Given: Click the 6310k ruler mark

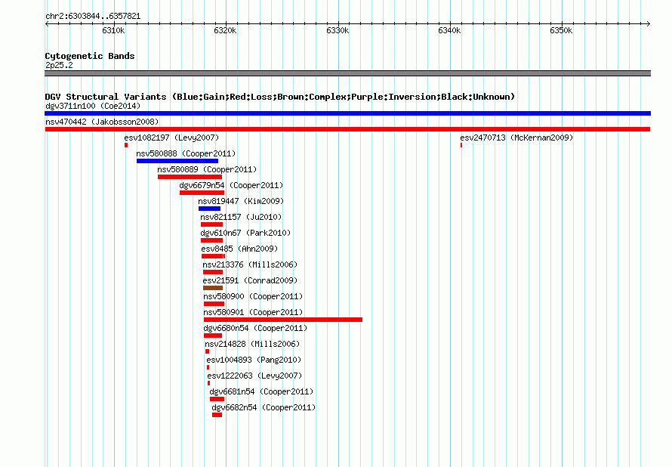Looking at the screenshot, I should pos(113,30).
